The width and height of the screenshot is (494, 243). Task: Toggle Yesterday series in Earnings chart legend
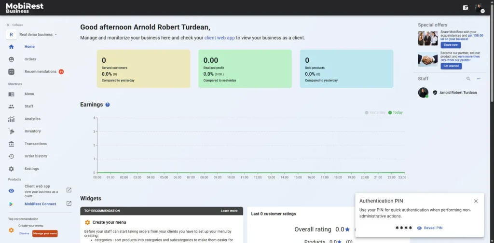tap(375, 112)
